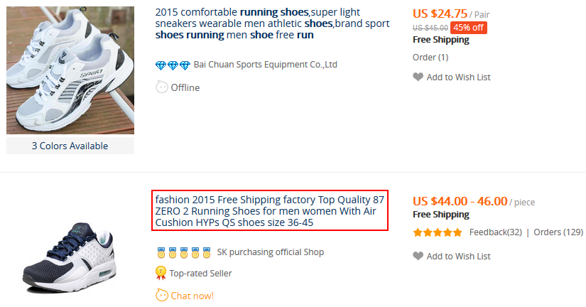Screen dimensions: 586x307
Task: Open Order (1) for the first shoe
Action: coord(430,58)
